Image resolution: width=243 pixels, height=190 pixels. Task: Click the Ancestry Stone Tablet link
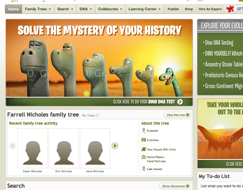point(224,65)
